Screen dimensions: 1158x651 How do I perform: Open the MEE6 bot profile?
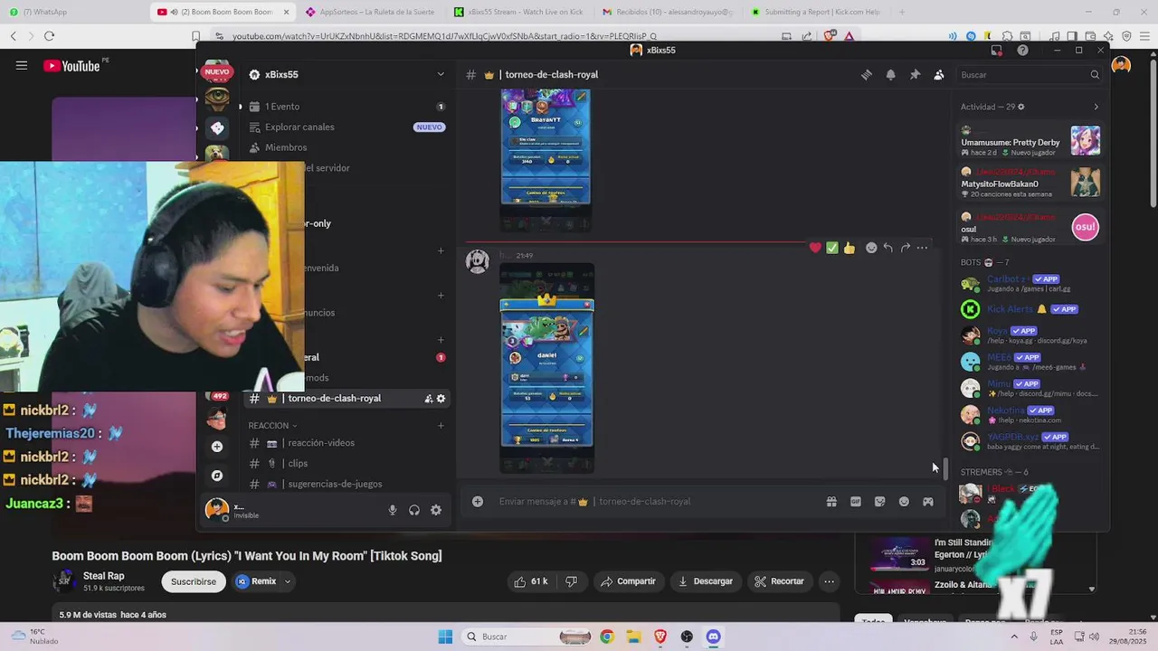pyautogui.click(x=1030, y=362)
